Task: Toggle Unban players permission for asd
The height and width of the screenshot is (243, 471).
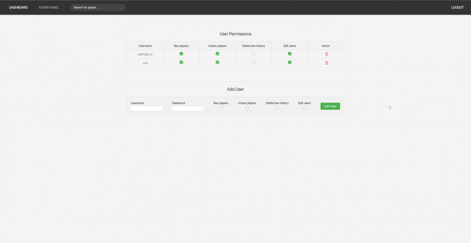Action: (217, 62)
